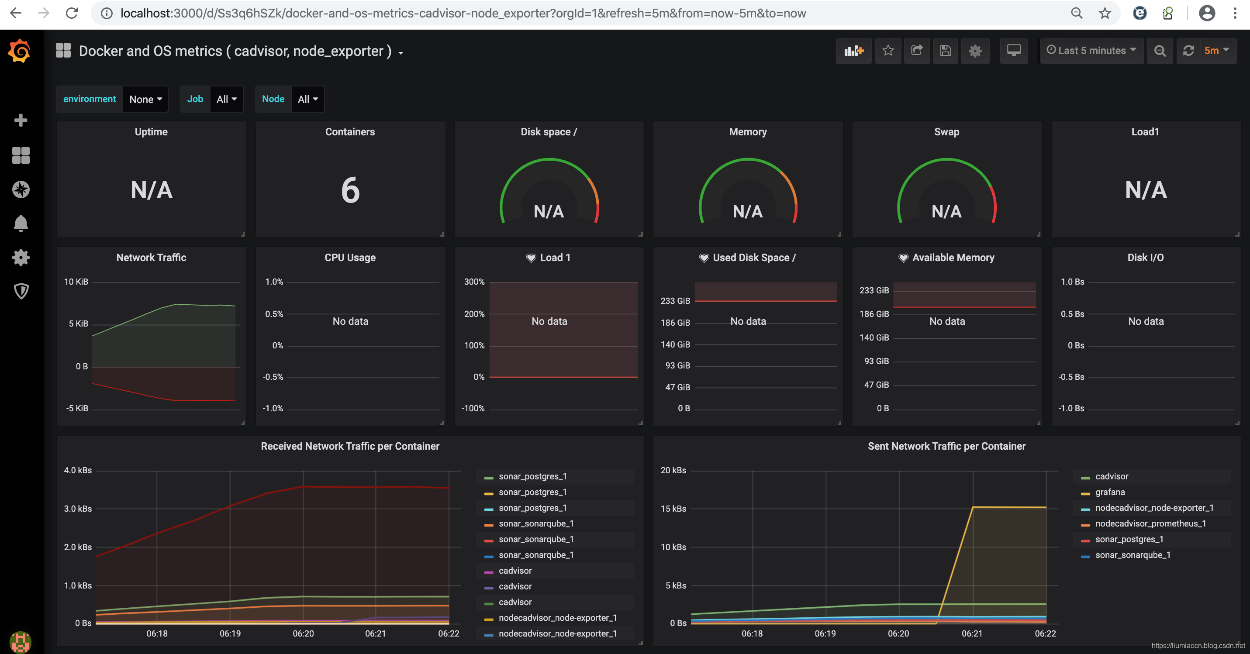Image resolution: width=1250 pixels, height=654 pixels.
Task: Toggle the nodecadvisor_prometheus_1 legend series
Action: tap(1150, 524)
